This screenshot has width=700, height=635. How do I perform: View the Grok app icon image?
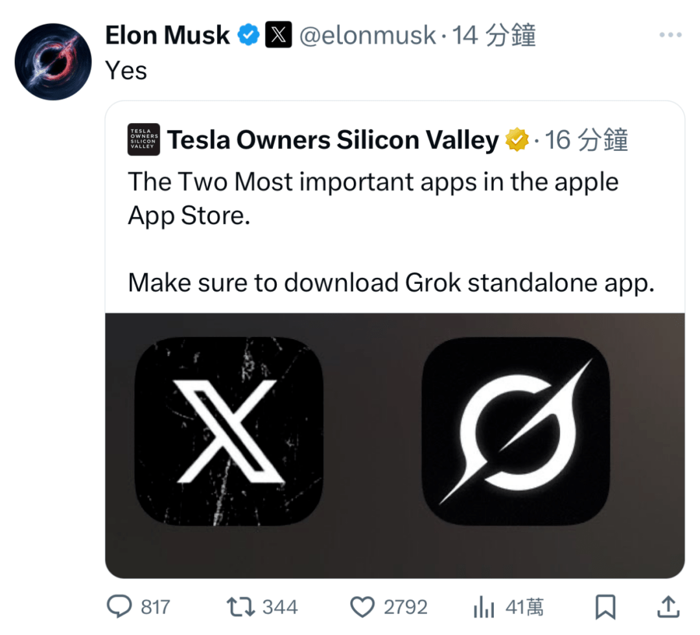(x=516, y=430)
